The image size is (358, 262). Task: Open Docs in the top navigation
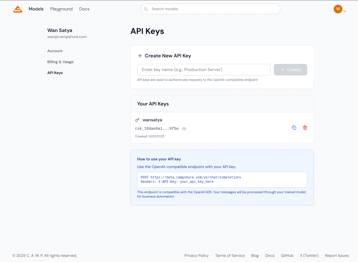pyautogui.click(x=84, y=9)
